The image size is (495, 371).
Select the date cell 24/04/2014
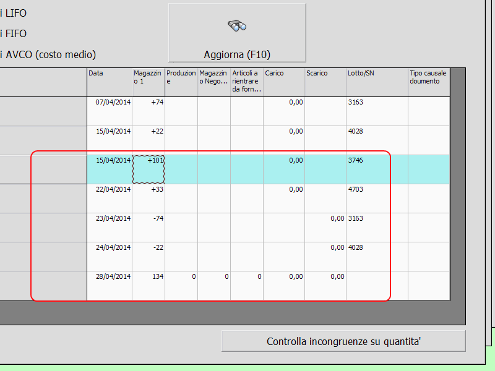coord(110,257)
